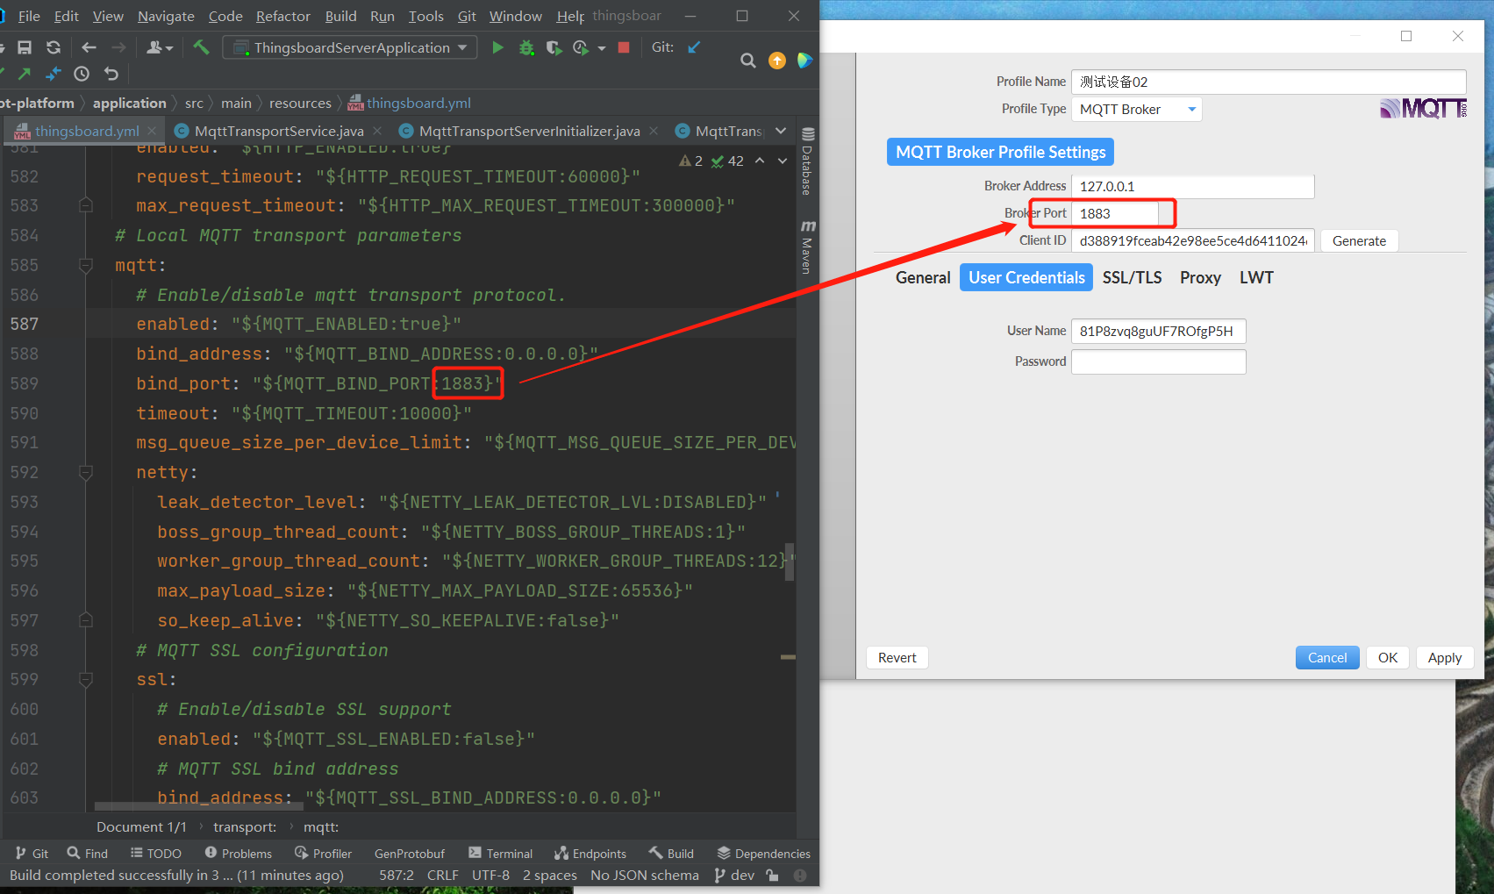The image size is (1494, 894).
Task: Open the Navigate menu
Action: (166, 16)
